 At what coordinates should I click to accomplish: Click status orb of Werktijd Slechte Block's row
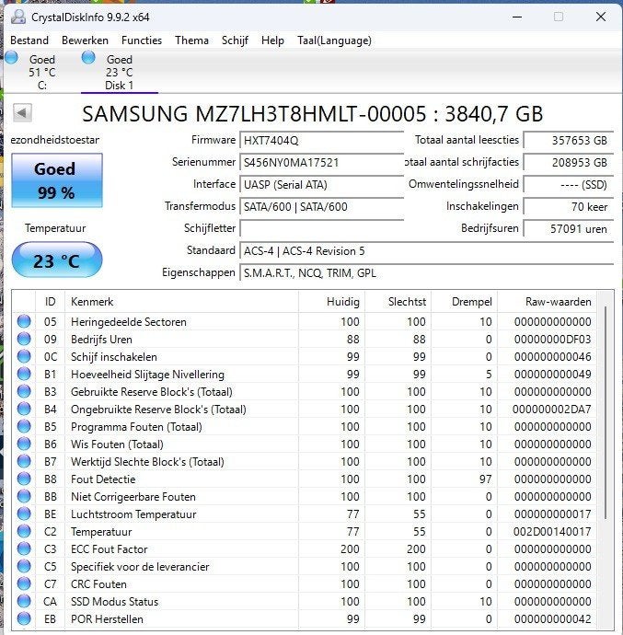click(x=24, y=461)
